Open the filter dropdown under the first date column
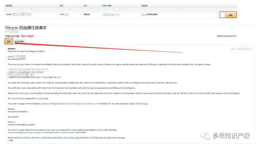Viewport: 258px width, 147px height. coord(31,9)
